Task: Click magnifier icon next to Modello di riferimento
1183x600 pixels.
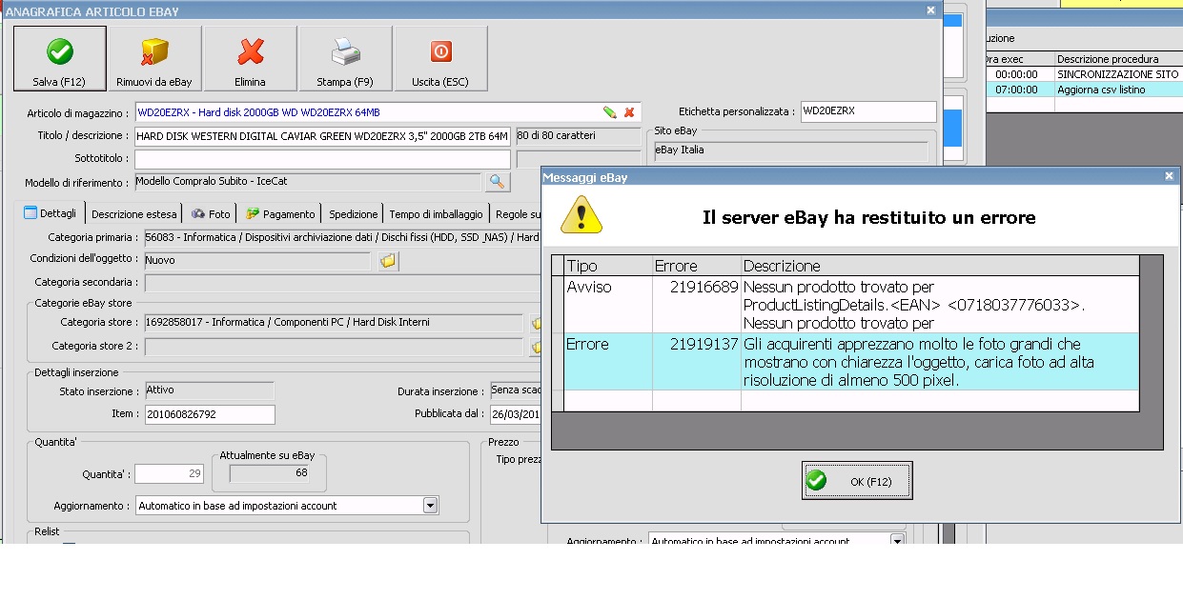Action: (x=498, y=181)
